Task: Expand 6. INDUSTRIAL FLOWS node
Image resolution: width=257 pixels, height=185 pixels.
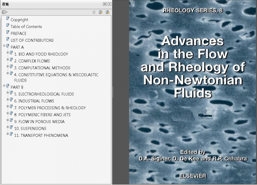Action: [x=8, y=100]
